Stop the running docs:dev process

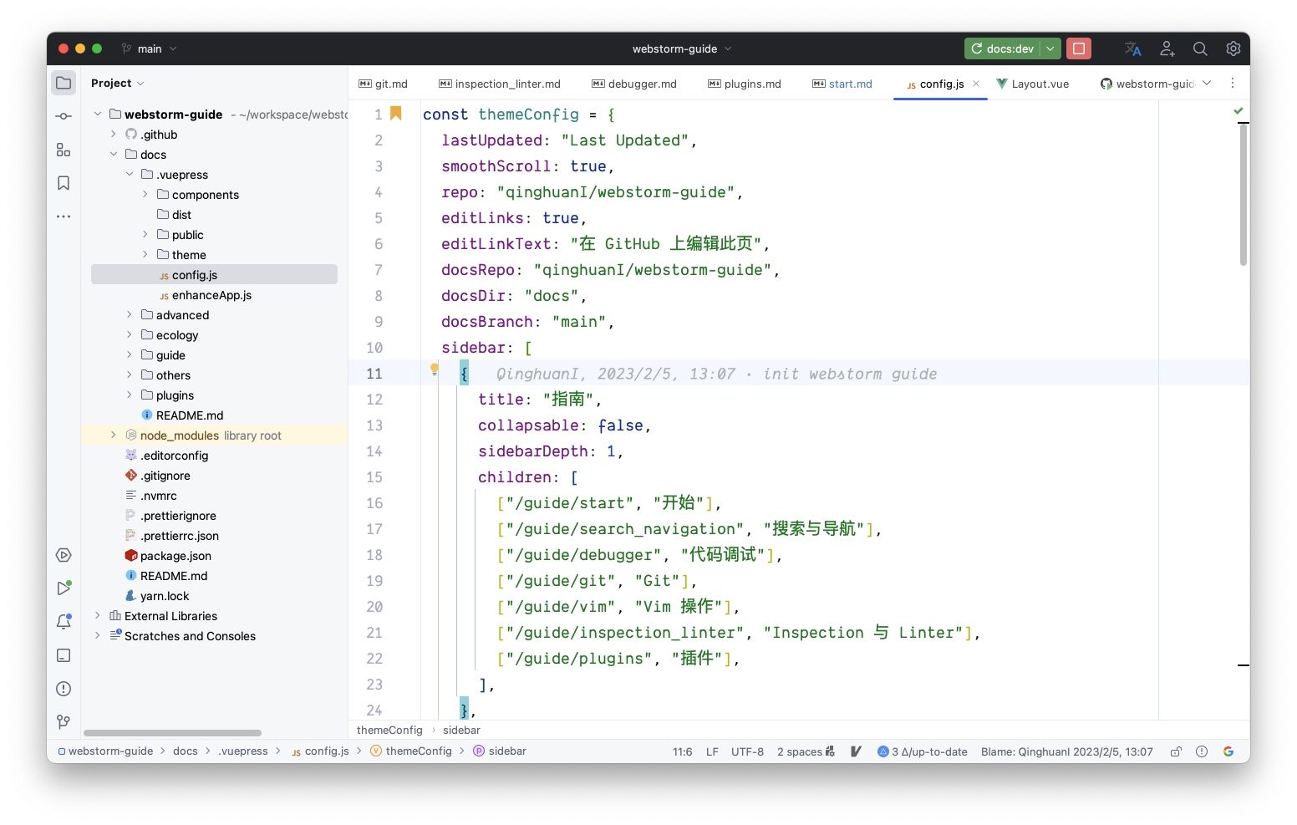tap(1078, 48)
